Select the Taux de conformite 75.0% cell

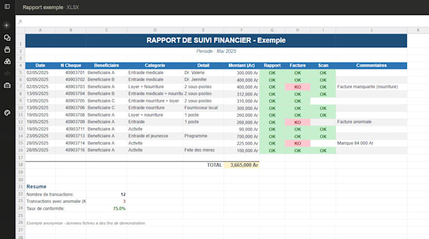point(107,208)
